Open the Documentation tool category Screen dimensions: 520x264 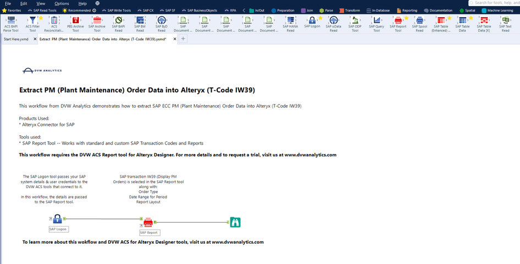click(438, 10)
